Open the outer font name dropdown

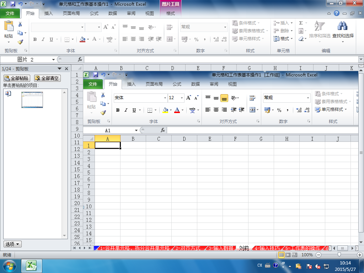point(82,27)
